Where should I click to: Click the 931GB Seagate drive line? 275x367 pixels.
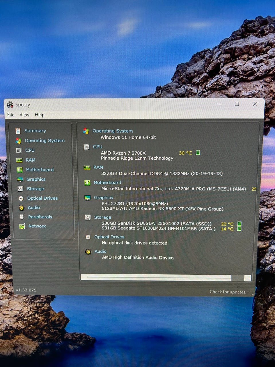tap(158, 228)
